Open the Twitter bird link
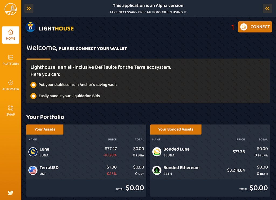 click(11, 193)
